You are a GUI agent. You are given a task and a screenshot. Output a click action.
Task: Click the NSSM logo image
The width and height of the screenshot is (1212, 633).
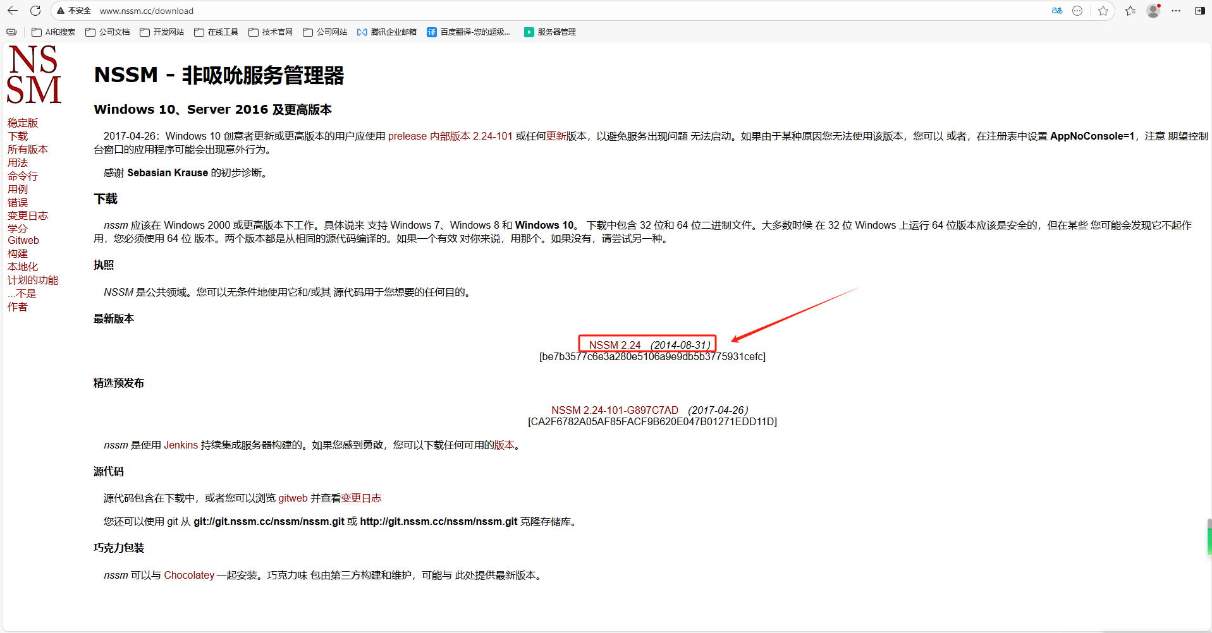tap(34, 74)
